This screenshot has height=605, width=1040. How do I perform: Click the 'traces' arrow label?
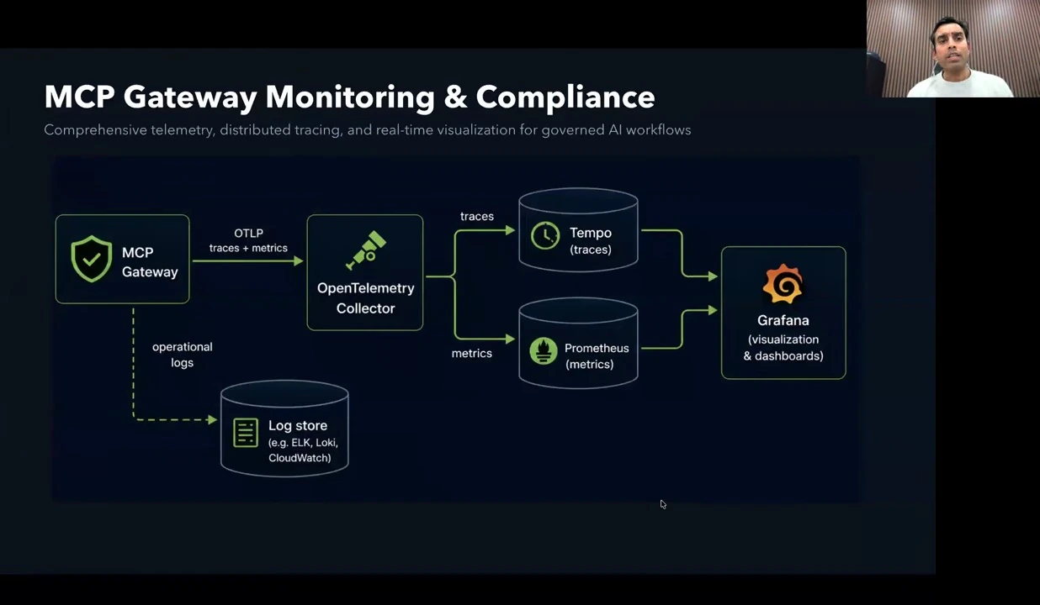[x=477, y=216]
